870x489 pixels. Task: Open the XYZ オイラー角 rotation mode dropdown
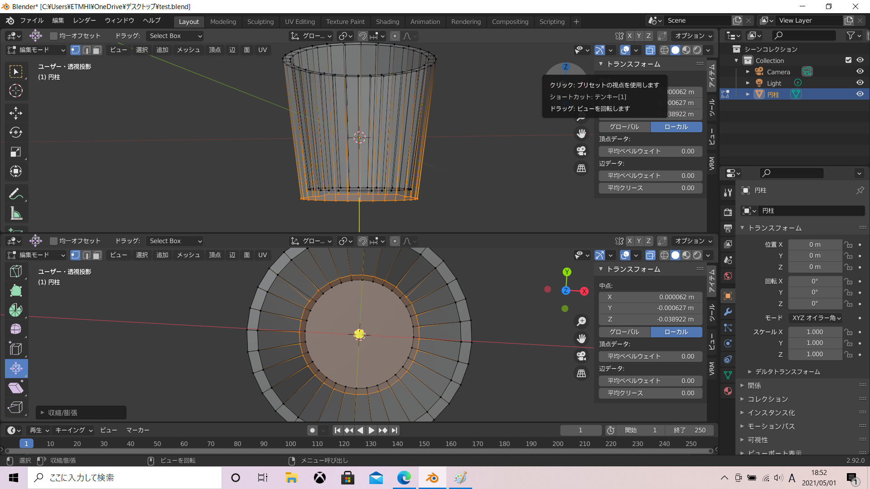[x=816, y=318]
